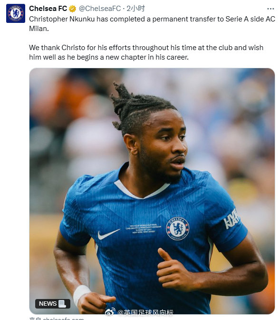
Task: Click the Nkunku transfer announcement sentence
Action: pos(152,24)
